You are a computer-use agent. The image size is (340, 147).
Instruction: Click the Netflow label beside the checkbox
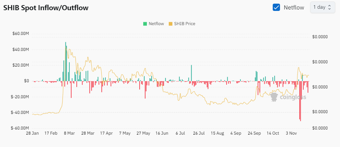coord(294,7)
